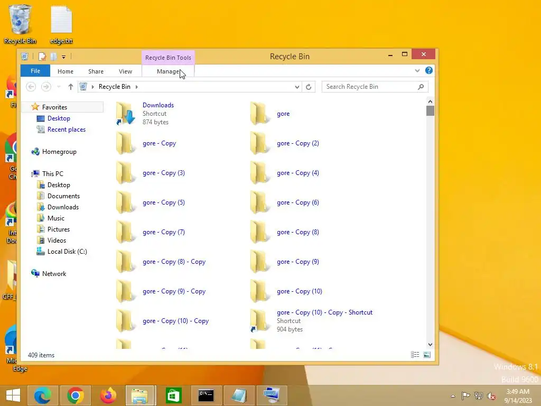Select Homegroup in navigation pane

[59, 152]
